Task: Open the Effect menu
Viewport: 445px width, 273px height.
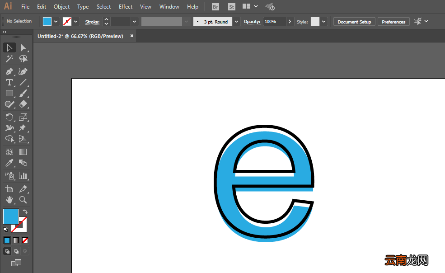Action: (x=126, y=6)
